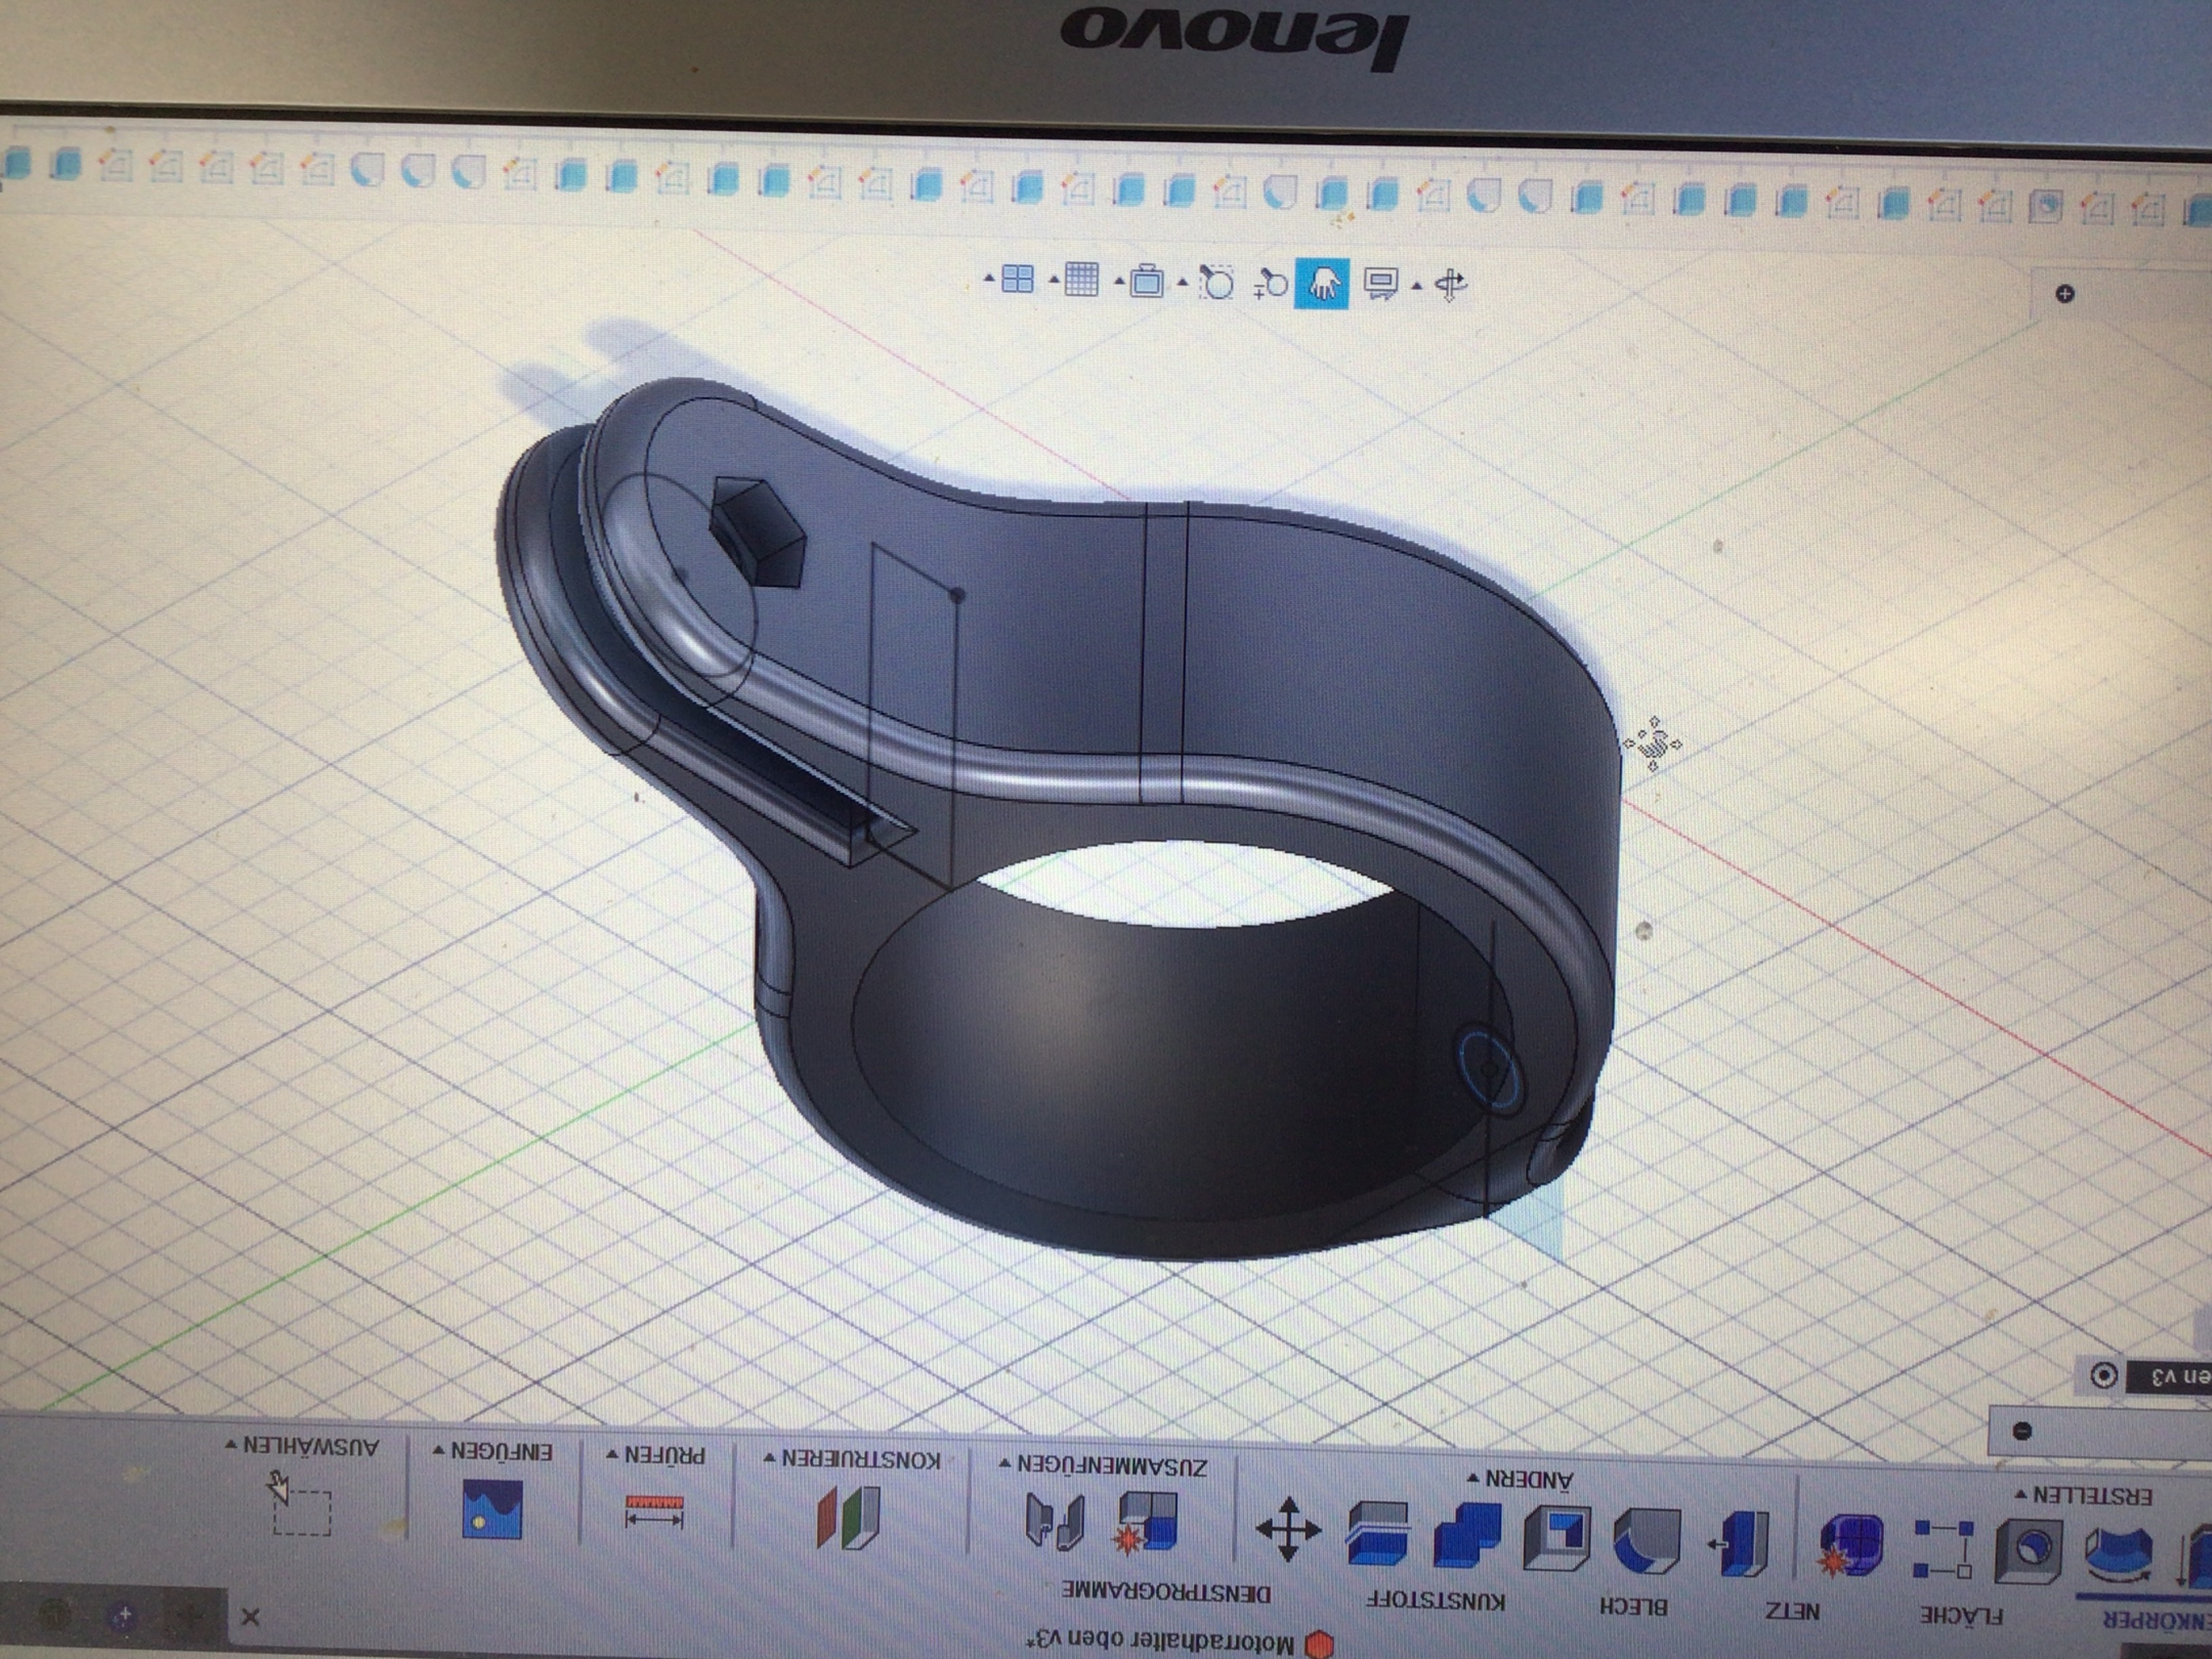
Task: Click the Look At view icon
Action: [1381, 284]
